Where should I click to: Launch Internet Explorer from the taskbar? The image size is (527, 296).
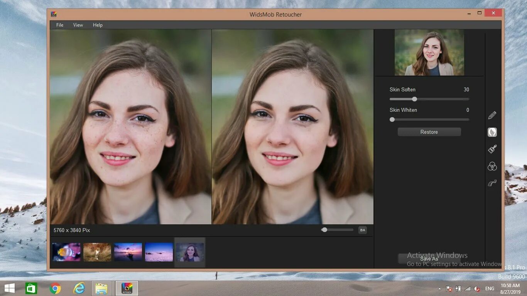79,288
